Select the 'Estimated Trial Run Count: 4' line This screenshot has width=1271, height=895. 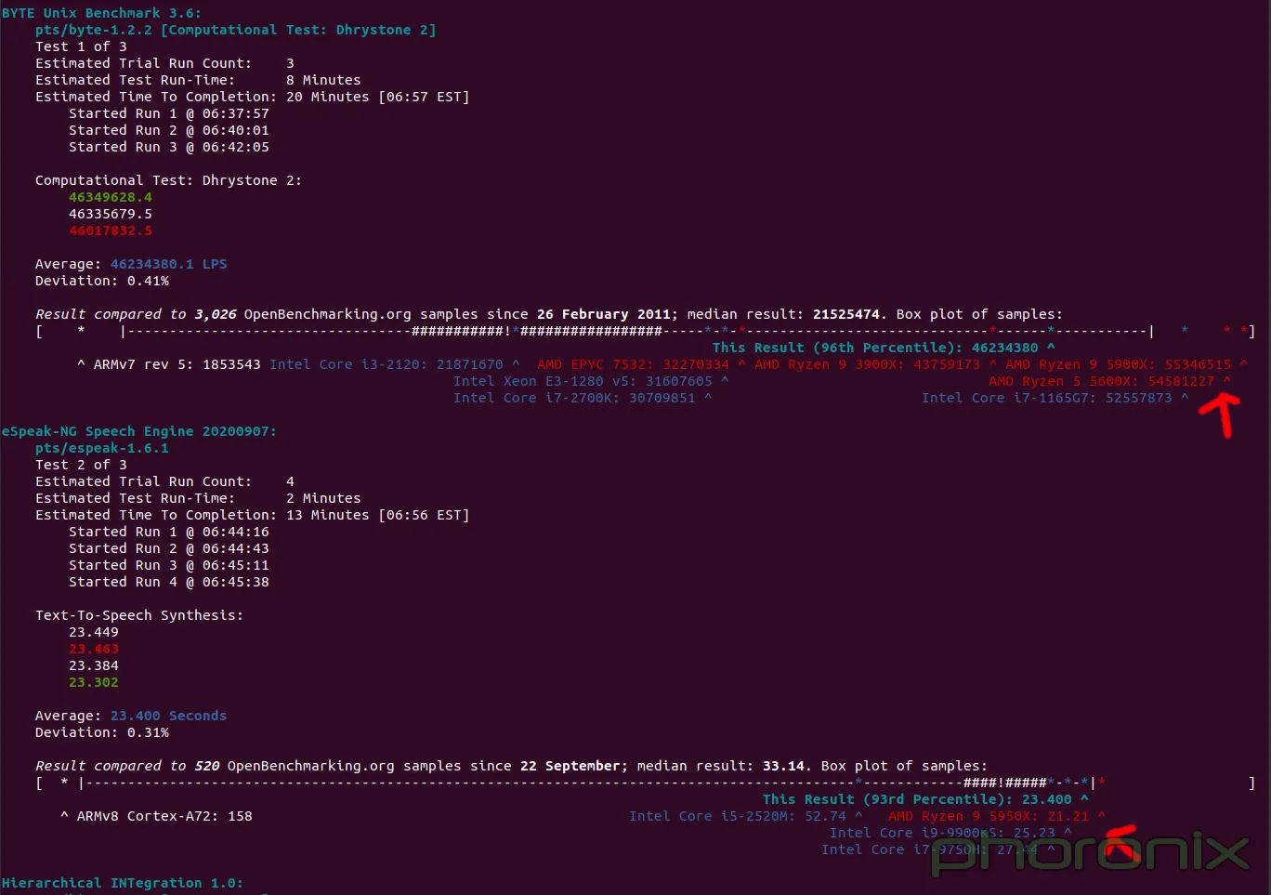click(164, 481)
